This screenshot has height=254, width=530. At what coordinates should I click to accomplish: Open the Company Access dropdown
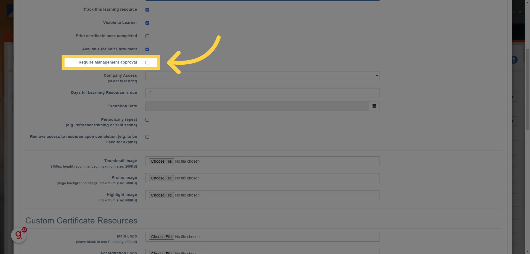pos(263,75)
